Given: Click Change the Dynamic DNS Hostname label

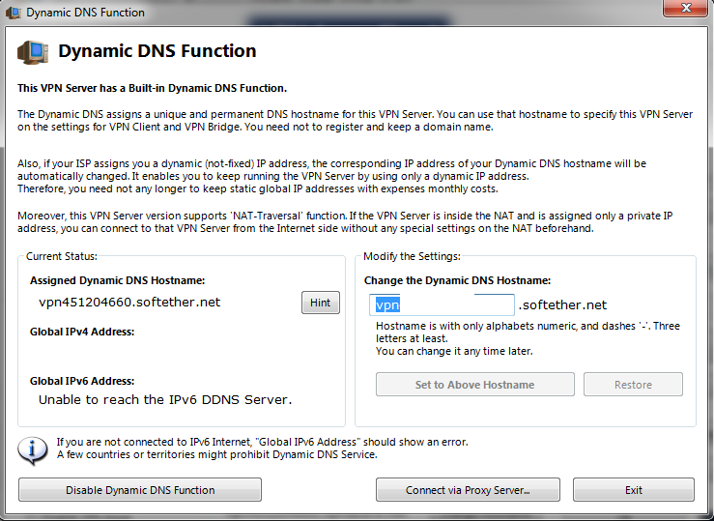Looking at the screenshot, I should pyautogui.click(x=457, y=280).
